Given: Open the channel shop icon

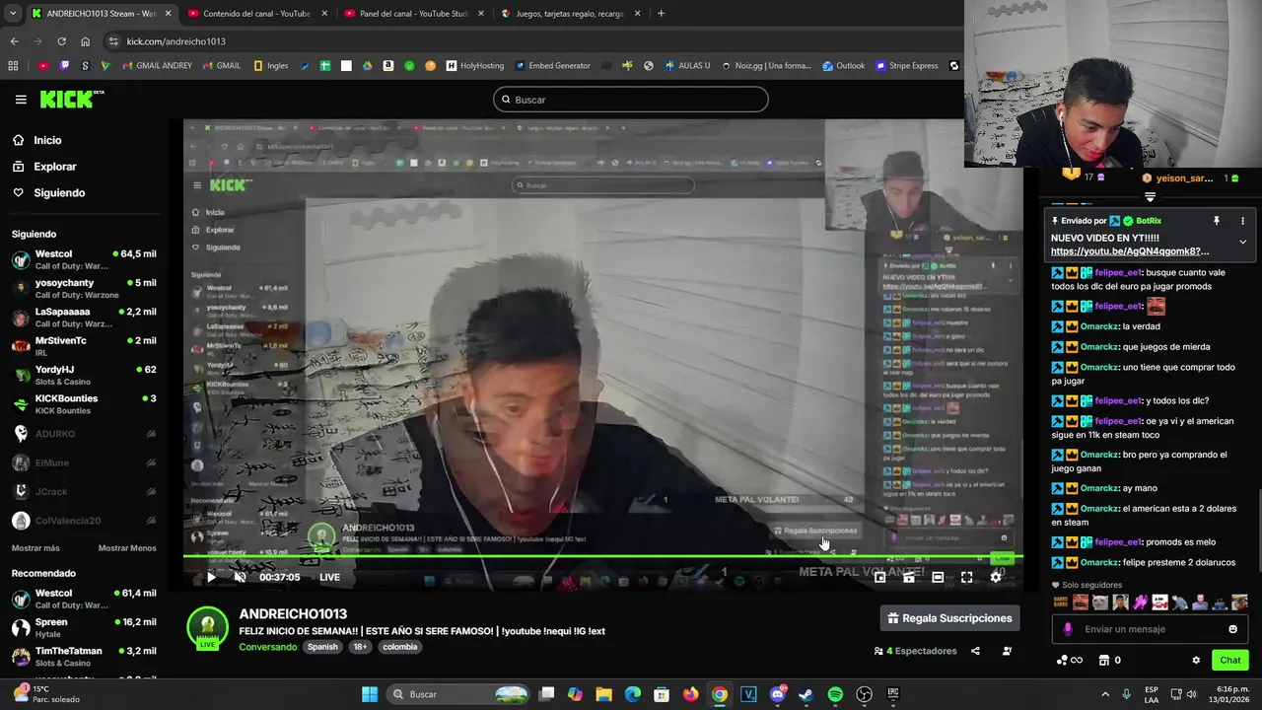Looking at the screenshot, I should (1104, 661).
